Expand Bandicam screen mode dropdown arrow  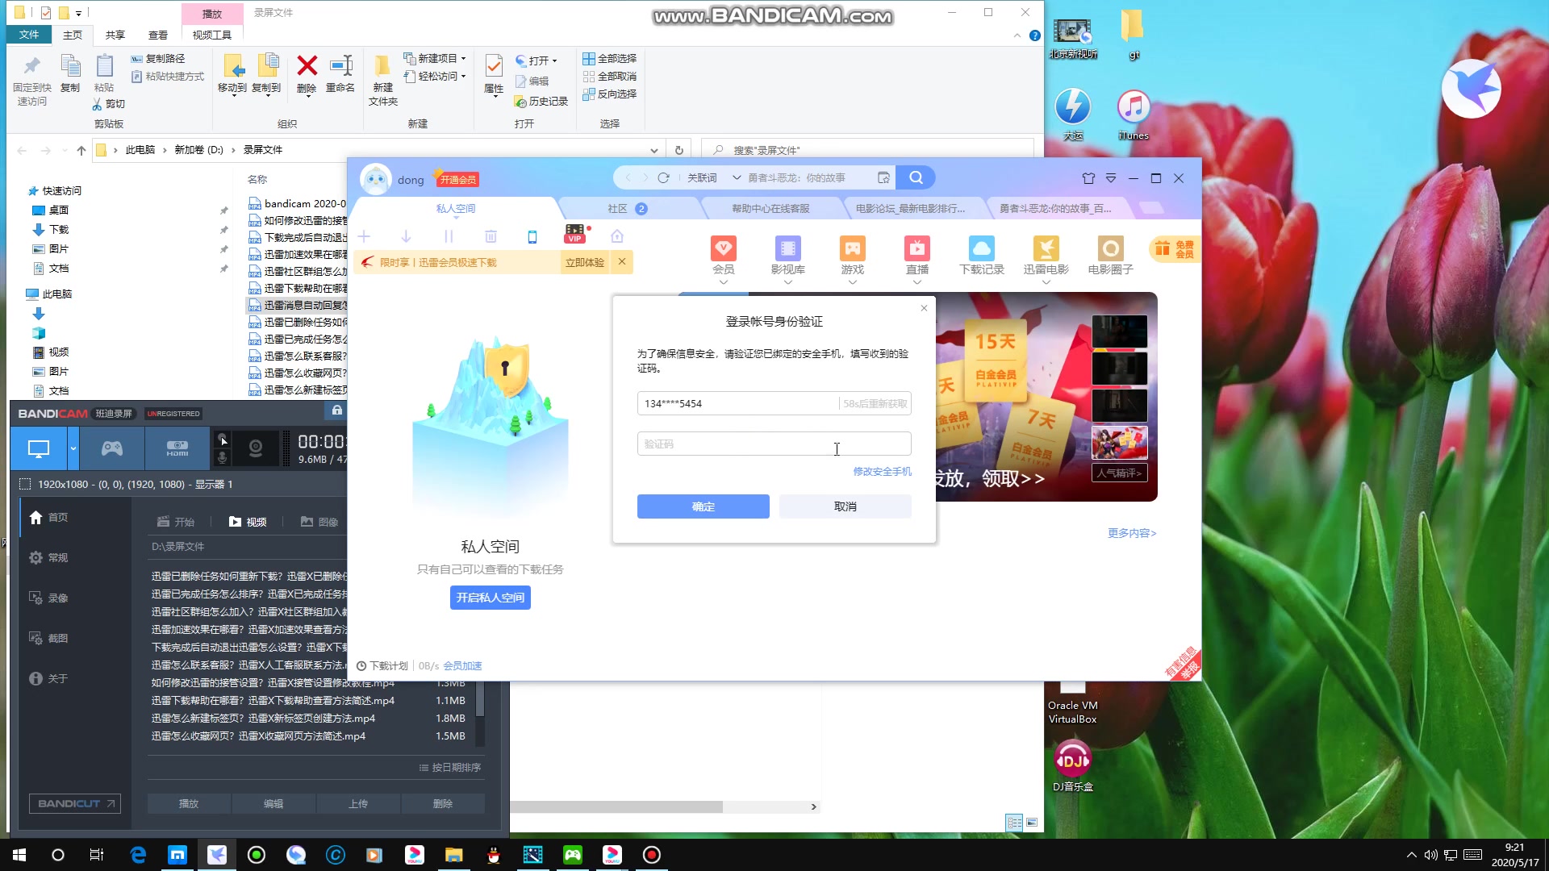point(73,448)
